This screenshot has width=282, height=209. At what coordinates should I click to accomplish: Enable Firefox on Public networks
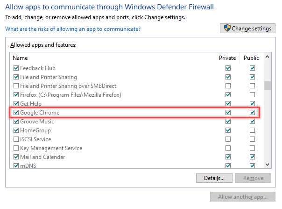tap(252, 95)
